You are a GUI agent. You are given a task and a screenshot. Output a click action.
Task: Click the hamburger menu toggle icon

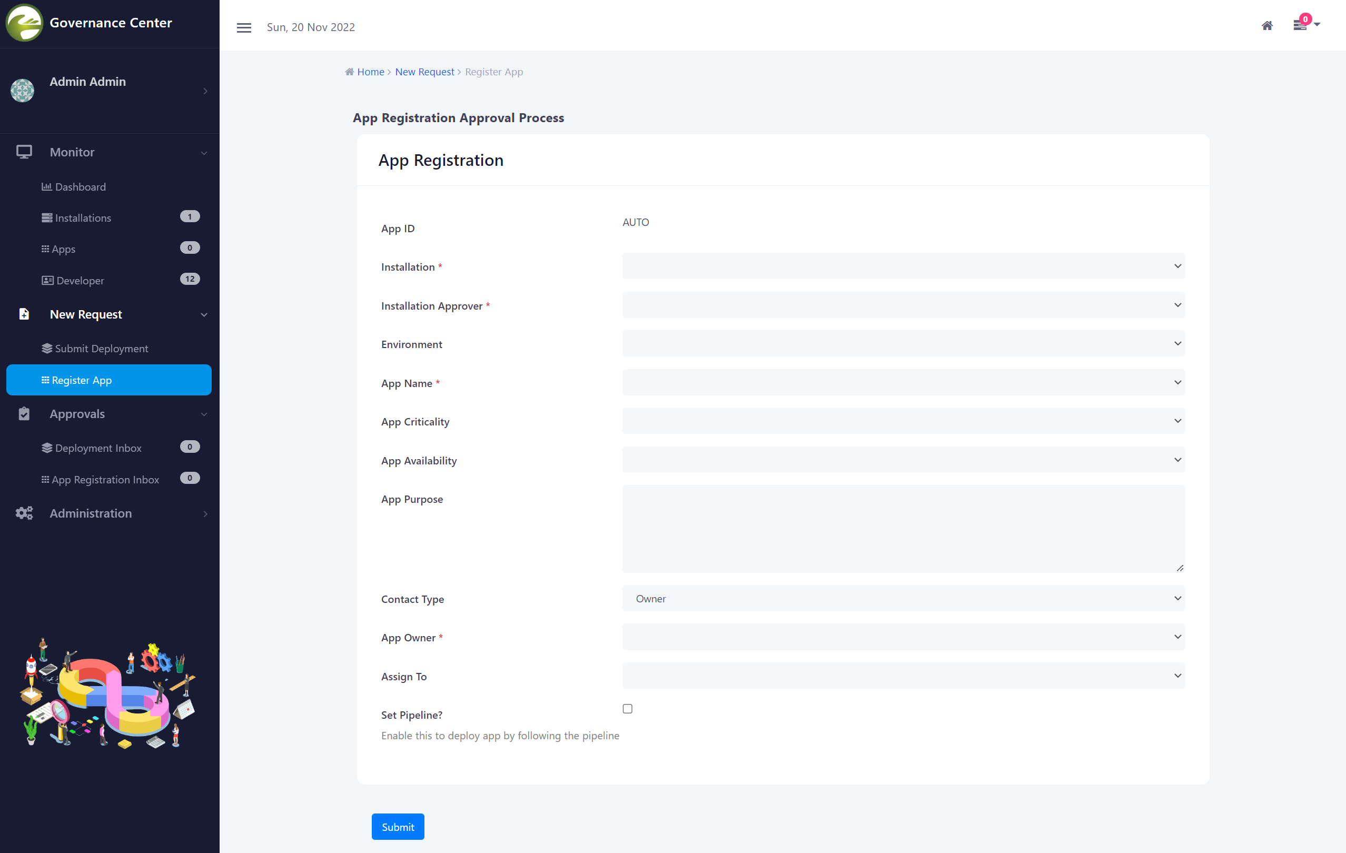(244, 27)
